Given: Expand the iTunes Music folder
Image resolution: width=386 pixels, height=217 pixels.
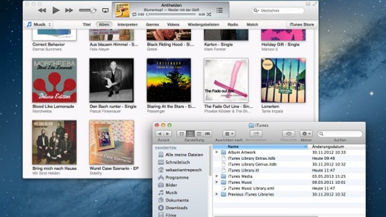Looking at the screenshot, I should point(217,182).
